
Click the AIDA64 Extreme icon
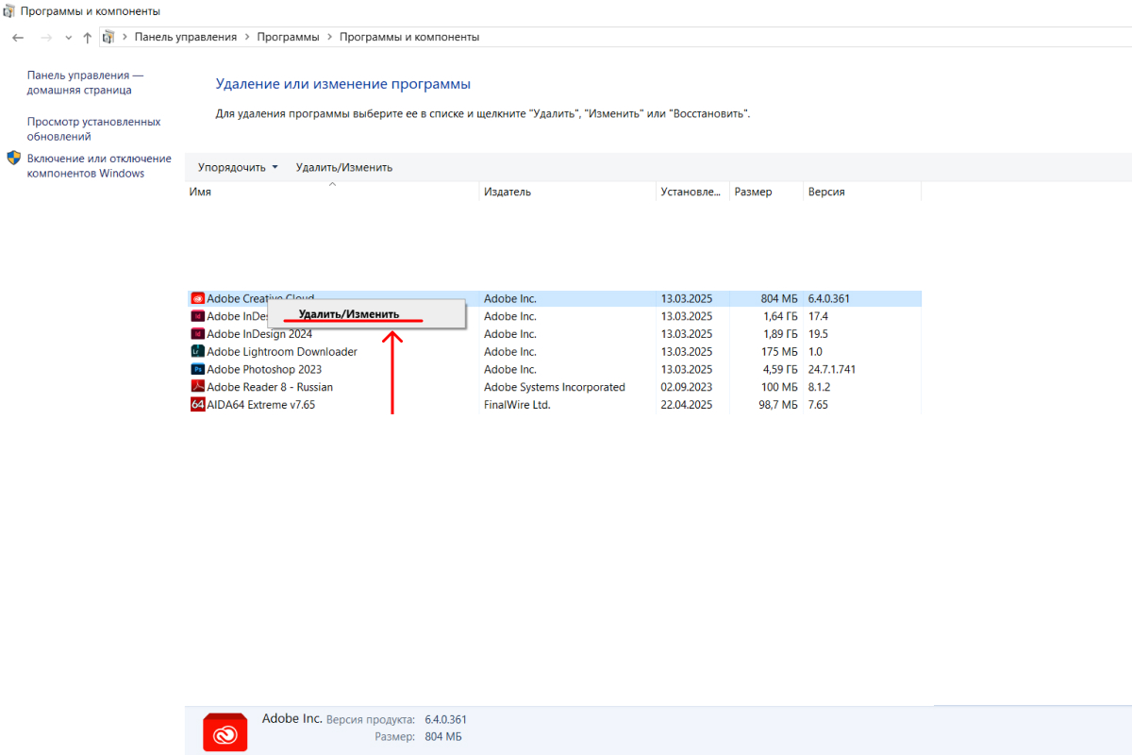[198, 405]
